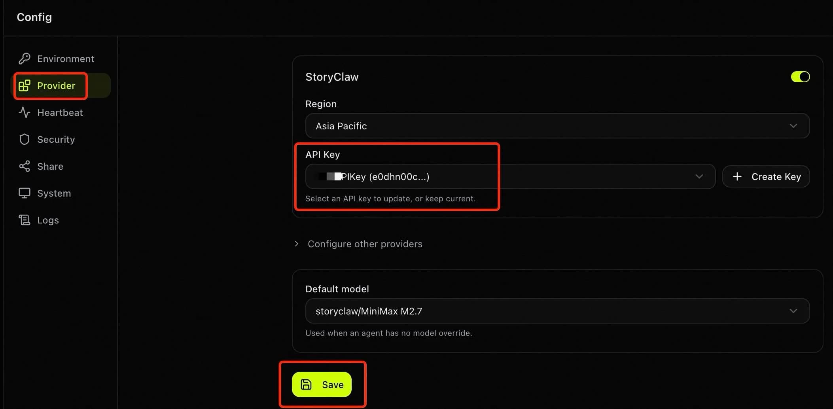
Task: Click the Environment key icon
Action: pyautogui.click(x=25, y=59)
